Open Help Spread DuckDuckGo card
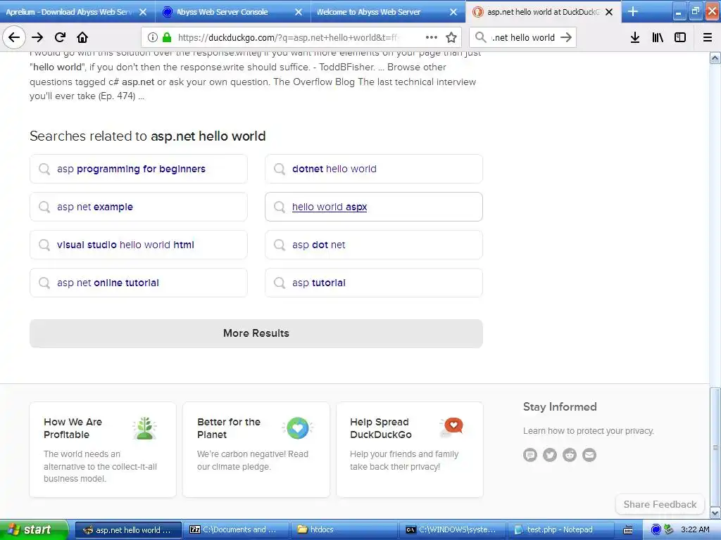721x540 pixels. click(x=410, y=449)
